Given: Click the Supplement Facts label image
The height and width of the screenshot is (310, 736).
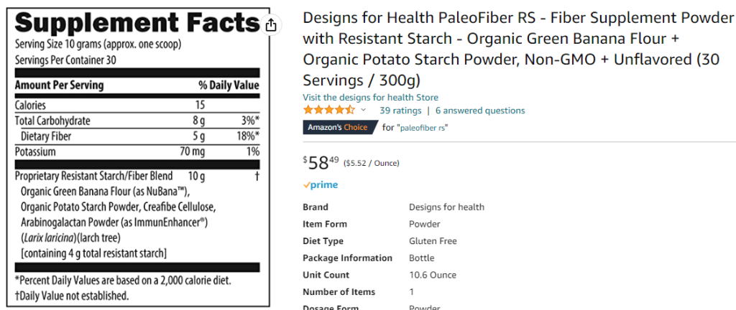Looking at the screenshot, I should pyautogui.click(x=137, y=157).
